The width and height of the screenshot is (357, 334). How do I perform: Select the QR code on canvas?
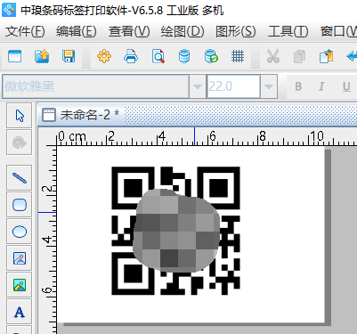coord(175,231)
